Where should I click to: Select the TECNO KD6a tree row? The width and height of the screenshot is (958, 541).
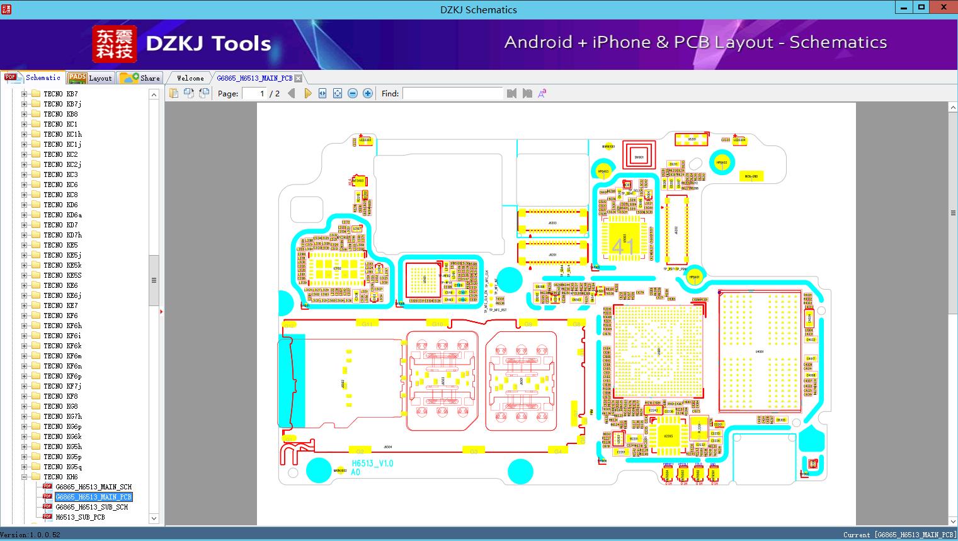tap(62, 215)
